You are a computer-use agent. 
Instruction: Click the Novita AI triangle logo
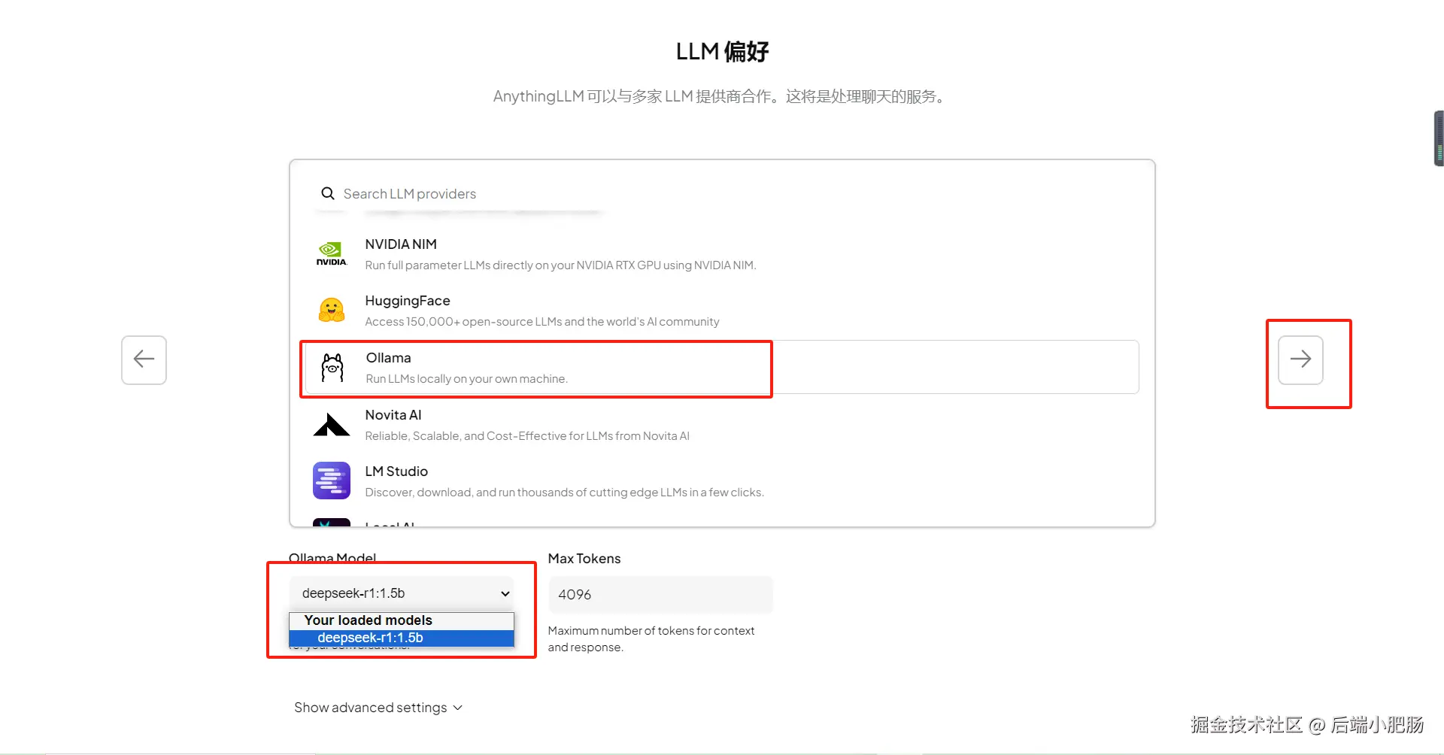(x=332, y=424)
